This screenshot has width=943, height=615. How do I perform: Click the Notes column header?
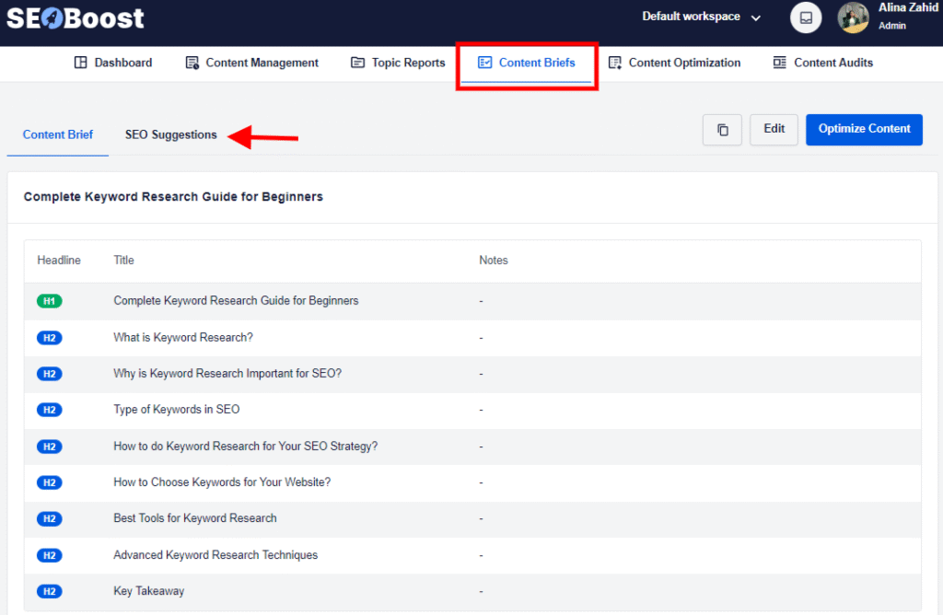point(493,261)
